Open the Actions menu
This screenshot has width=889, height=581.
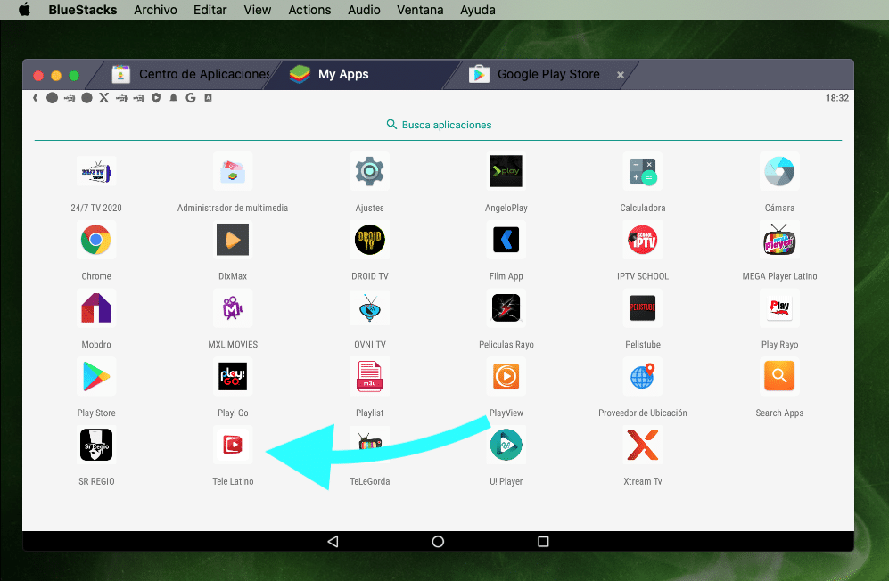pos(309,10)
